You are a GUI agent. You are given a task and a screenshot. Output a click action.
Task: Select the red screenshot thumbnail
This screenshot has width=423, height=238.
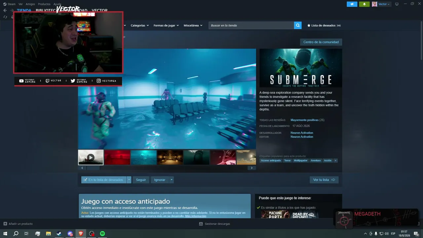pos(117,157)
